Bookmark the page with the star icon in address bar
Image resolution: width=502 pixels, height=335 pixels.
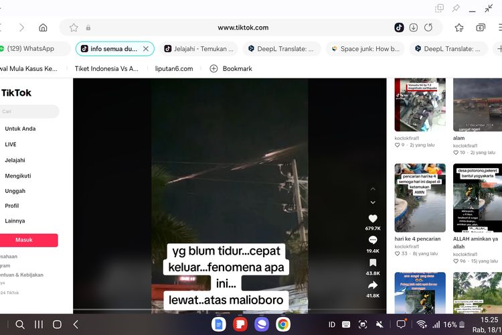(74, 27)
